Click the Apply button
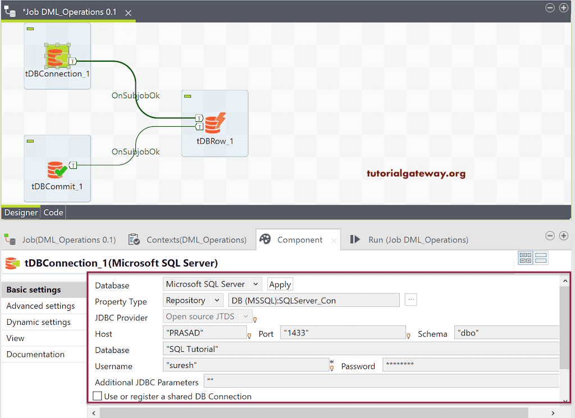 click(280, 284)
